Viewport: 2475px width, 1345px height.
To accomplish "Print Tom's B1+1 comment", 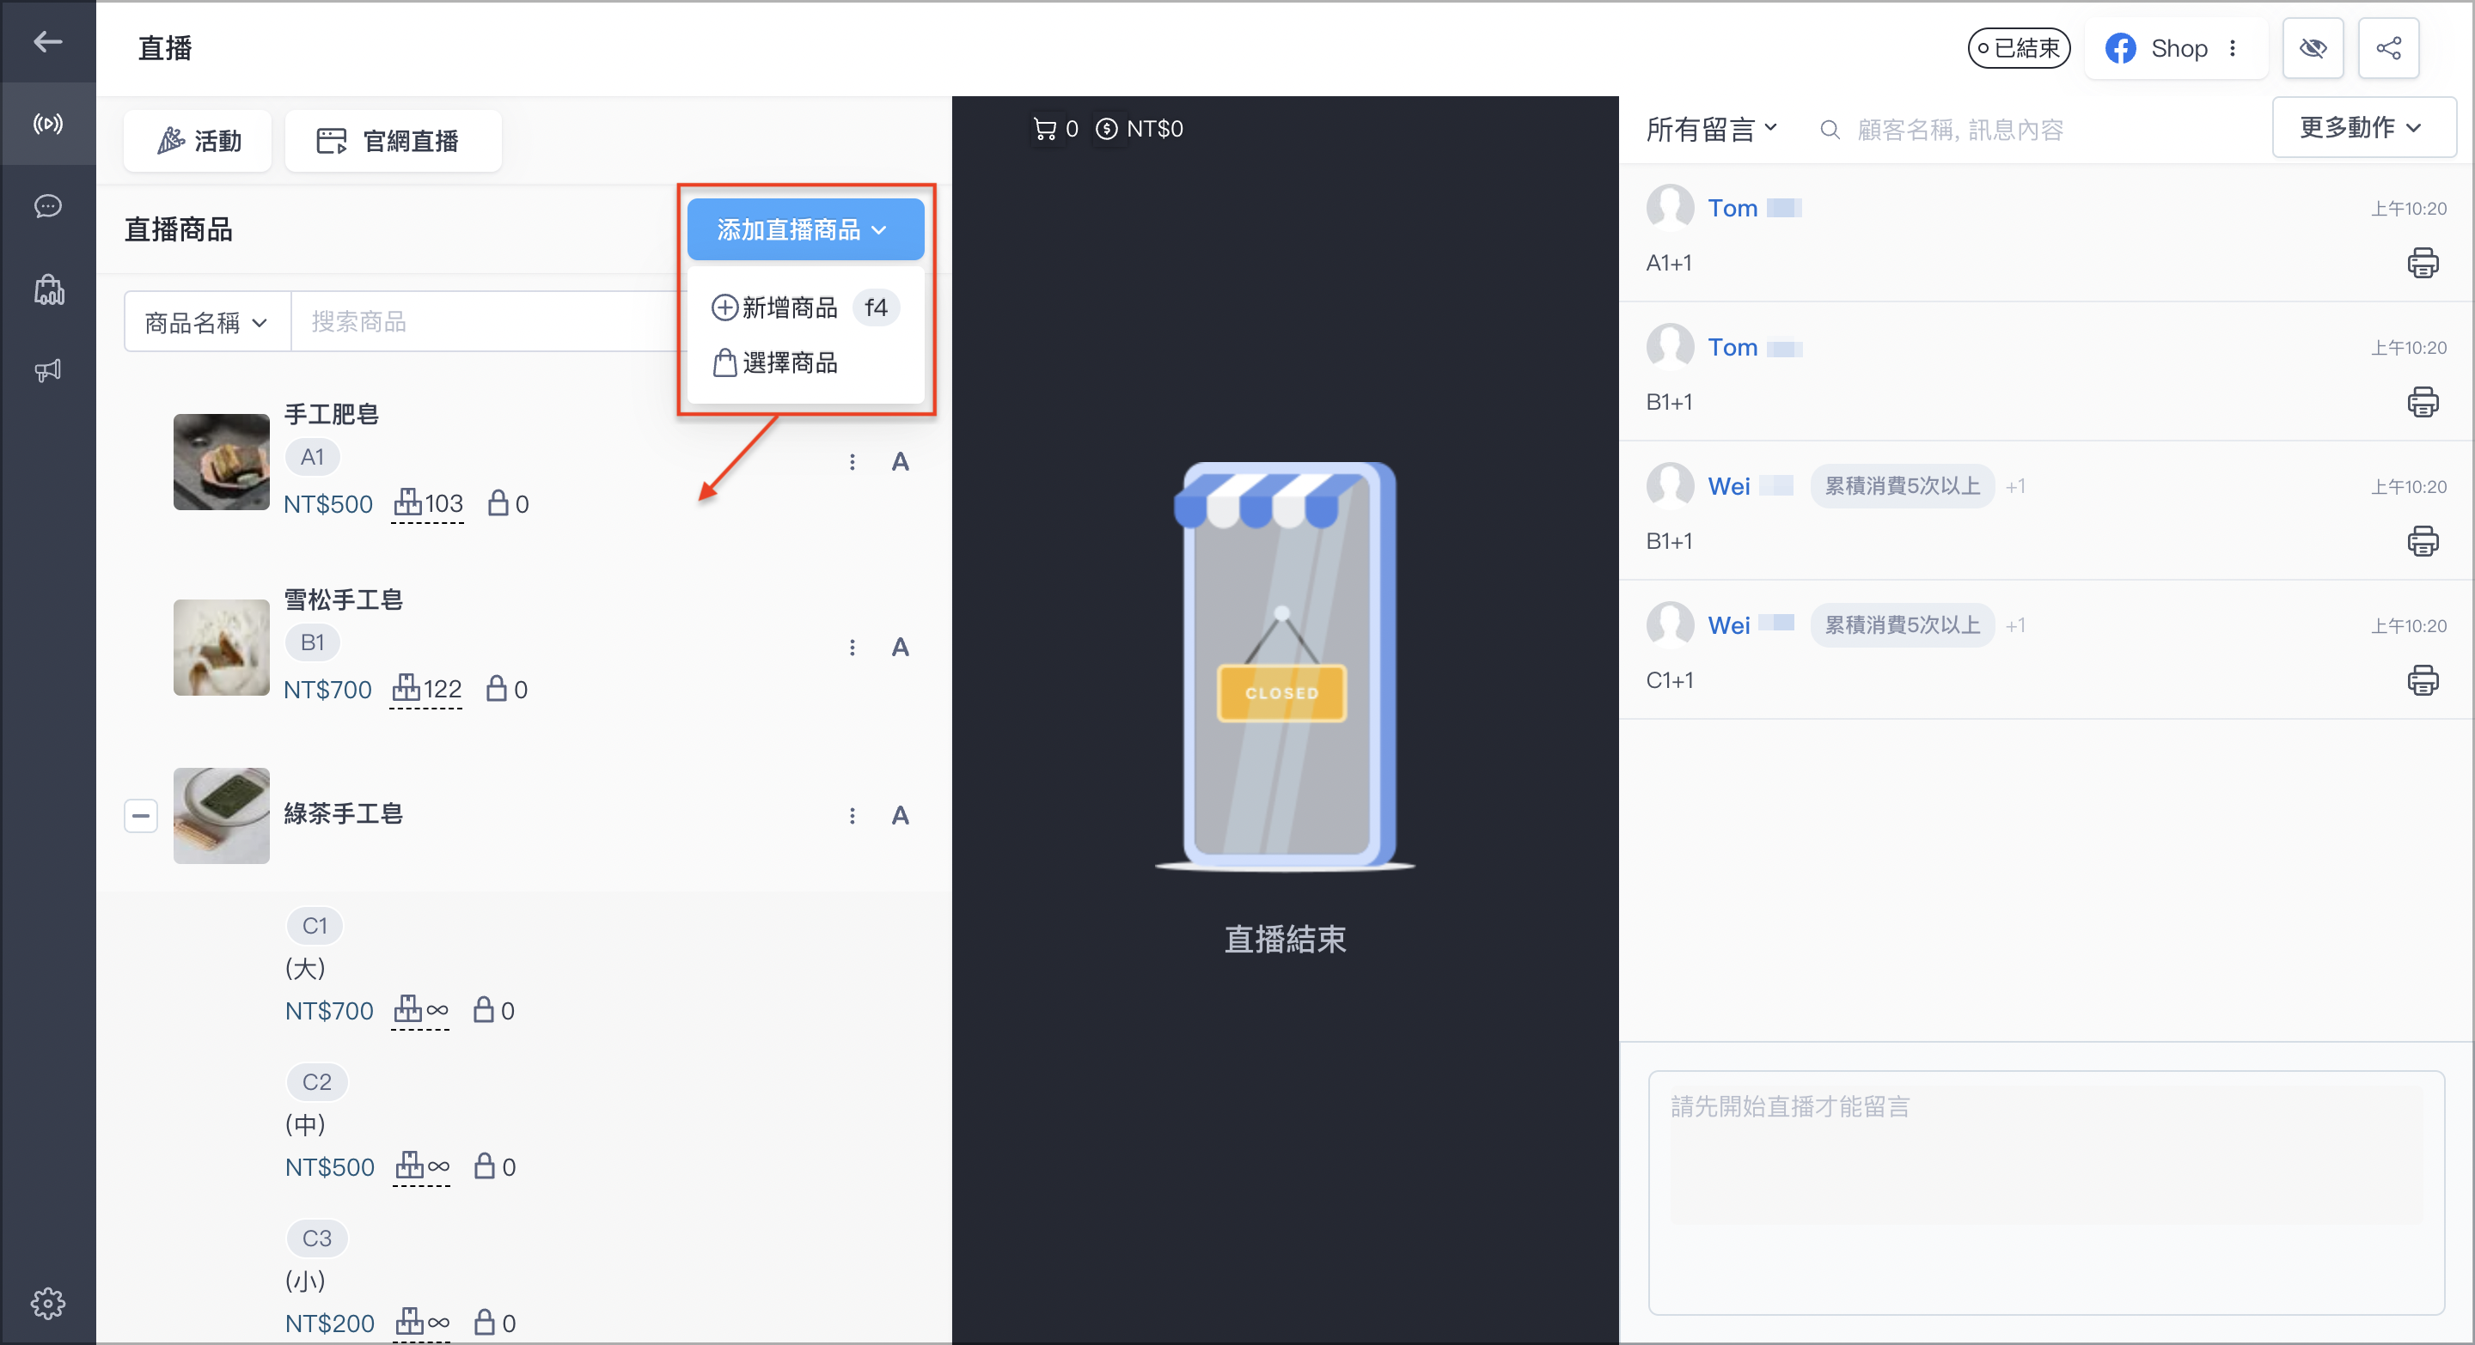I will (x=2423, y=402).
